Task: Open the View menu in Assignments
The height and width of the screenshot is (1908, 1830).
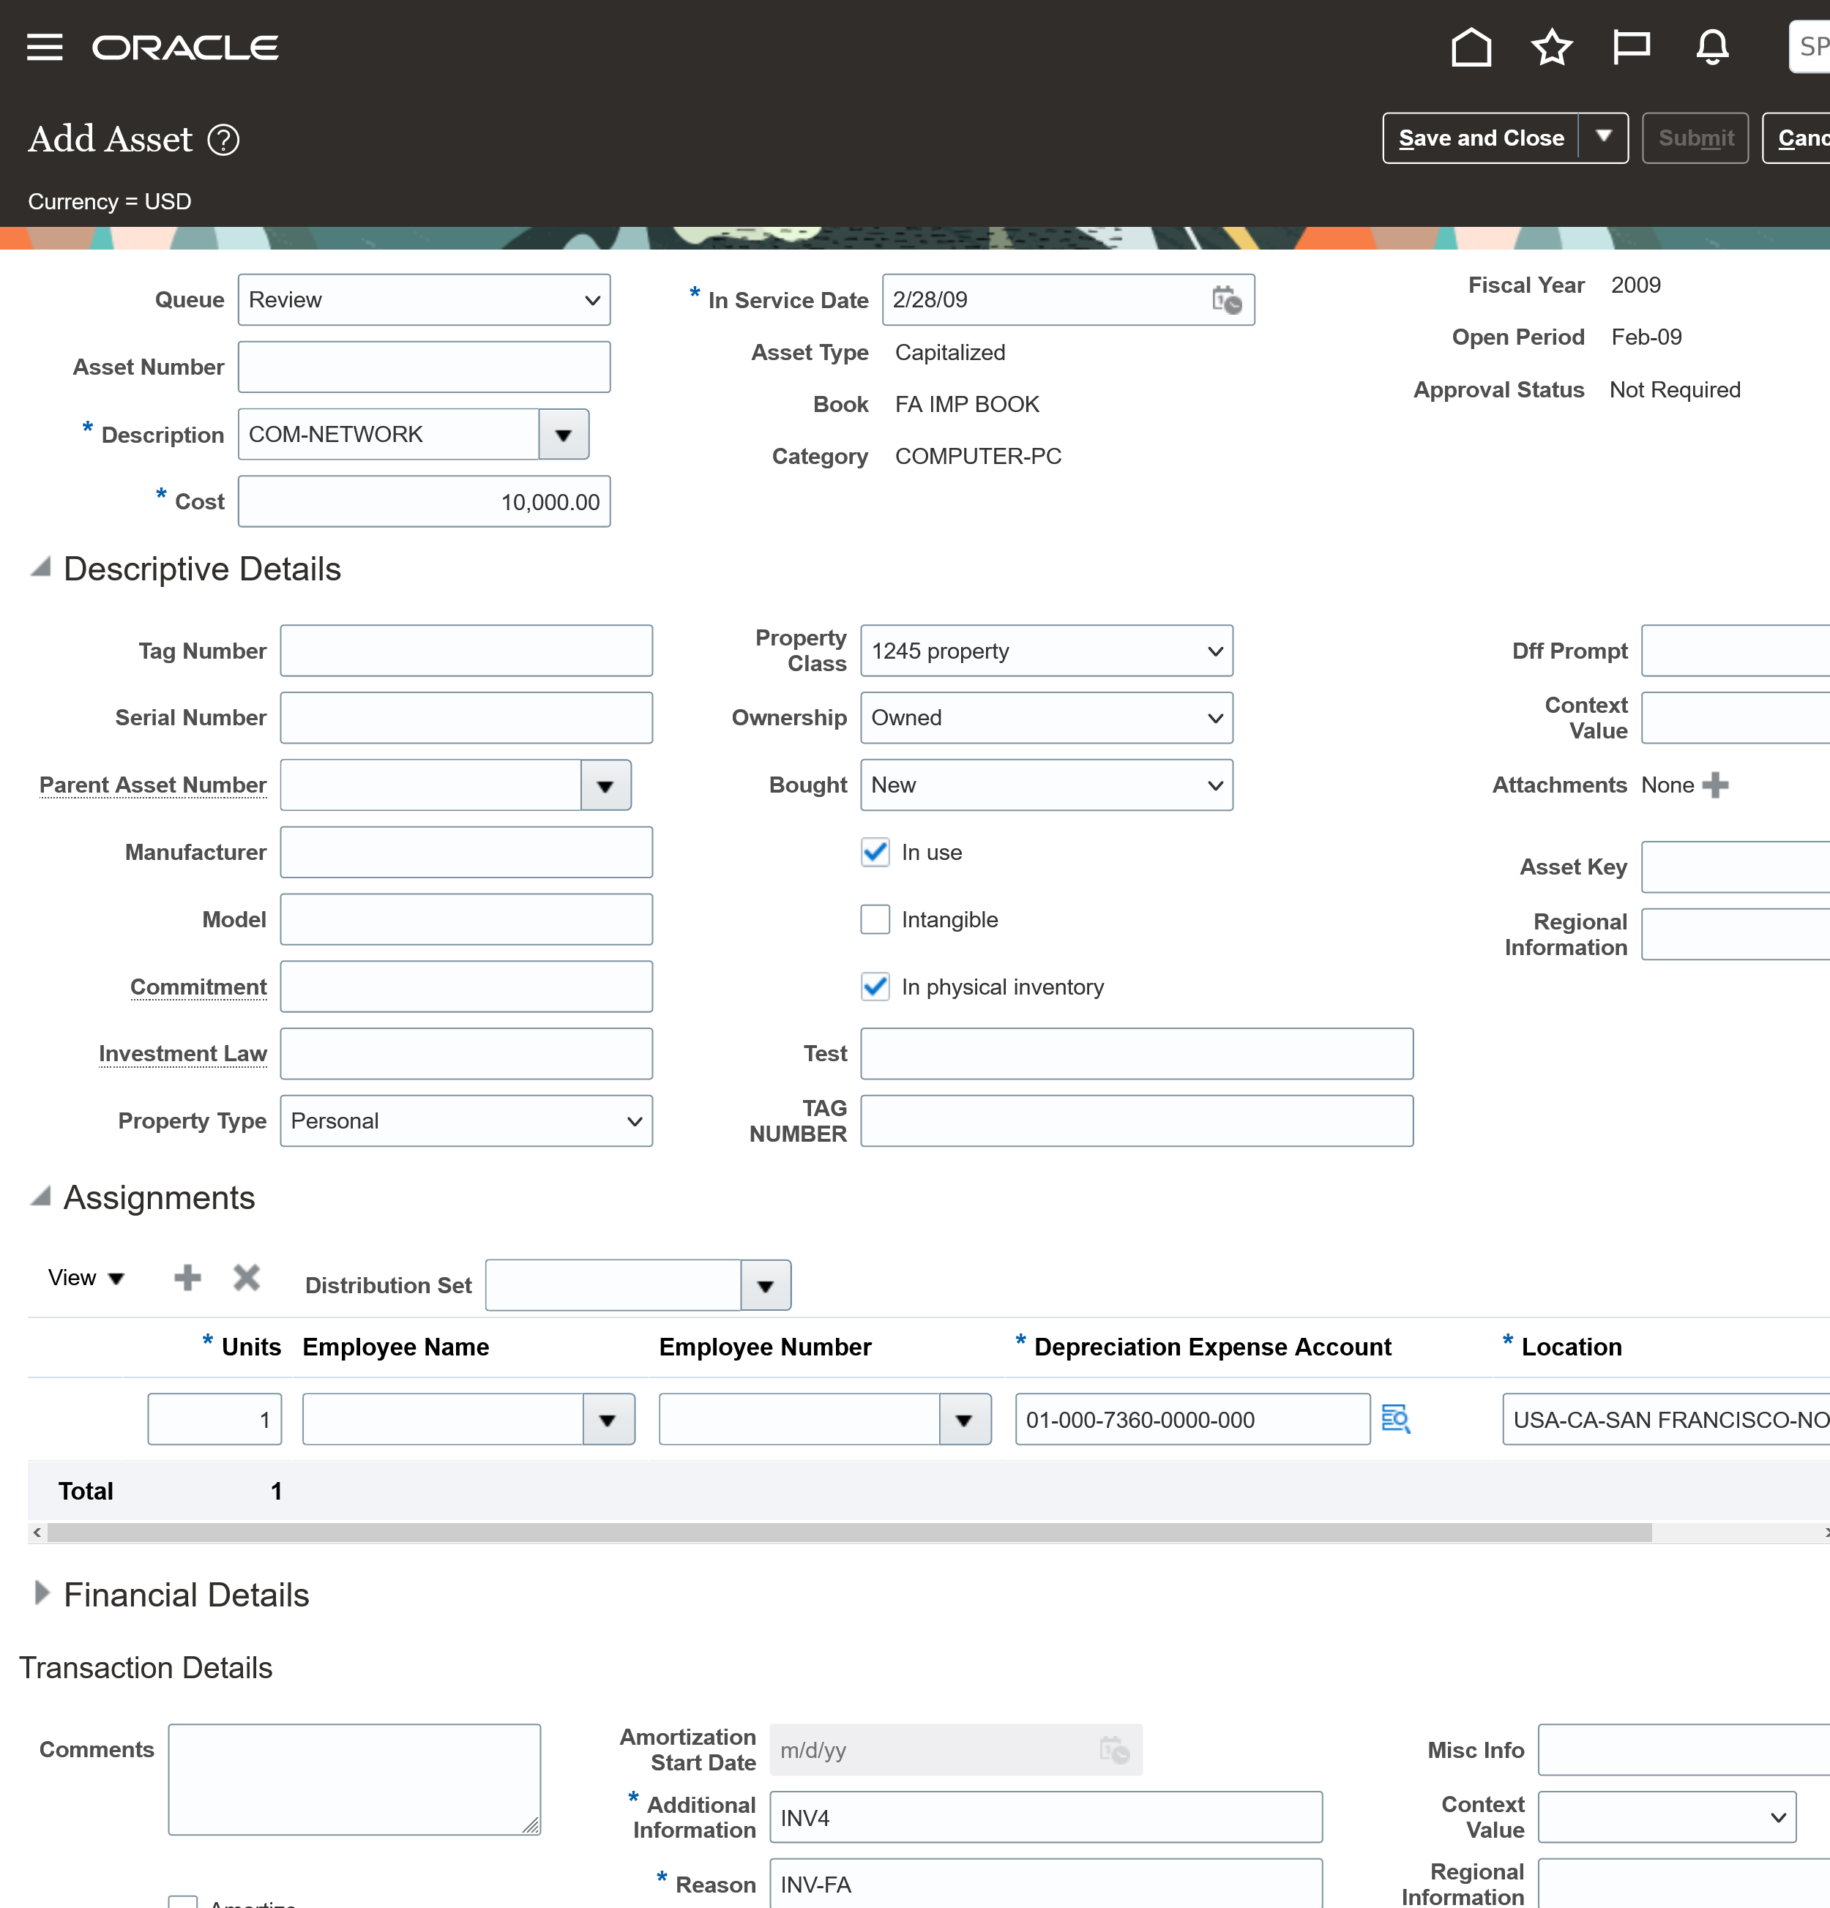Action: coord(86,1277)
